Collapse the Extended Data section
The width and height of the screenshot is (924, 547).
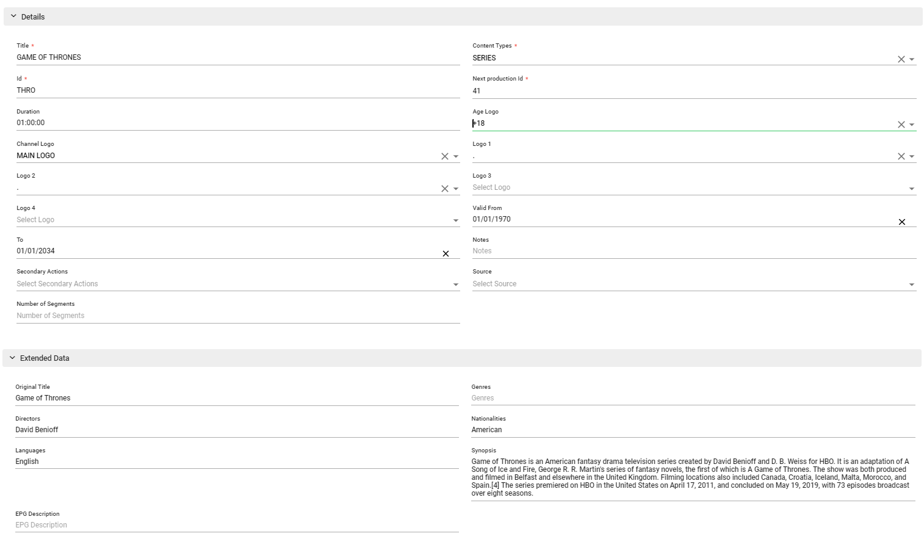(12, 358)
